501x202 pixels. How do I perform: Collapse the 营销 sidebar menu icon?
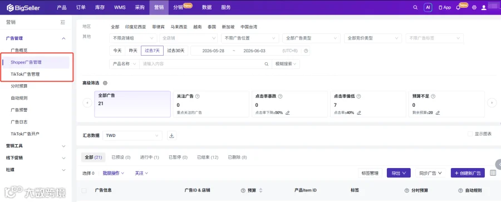click(x=62, y=22)
